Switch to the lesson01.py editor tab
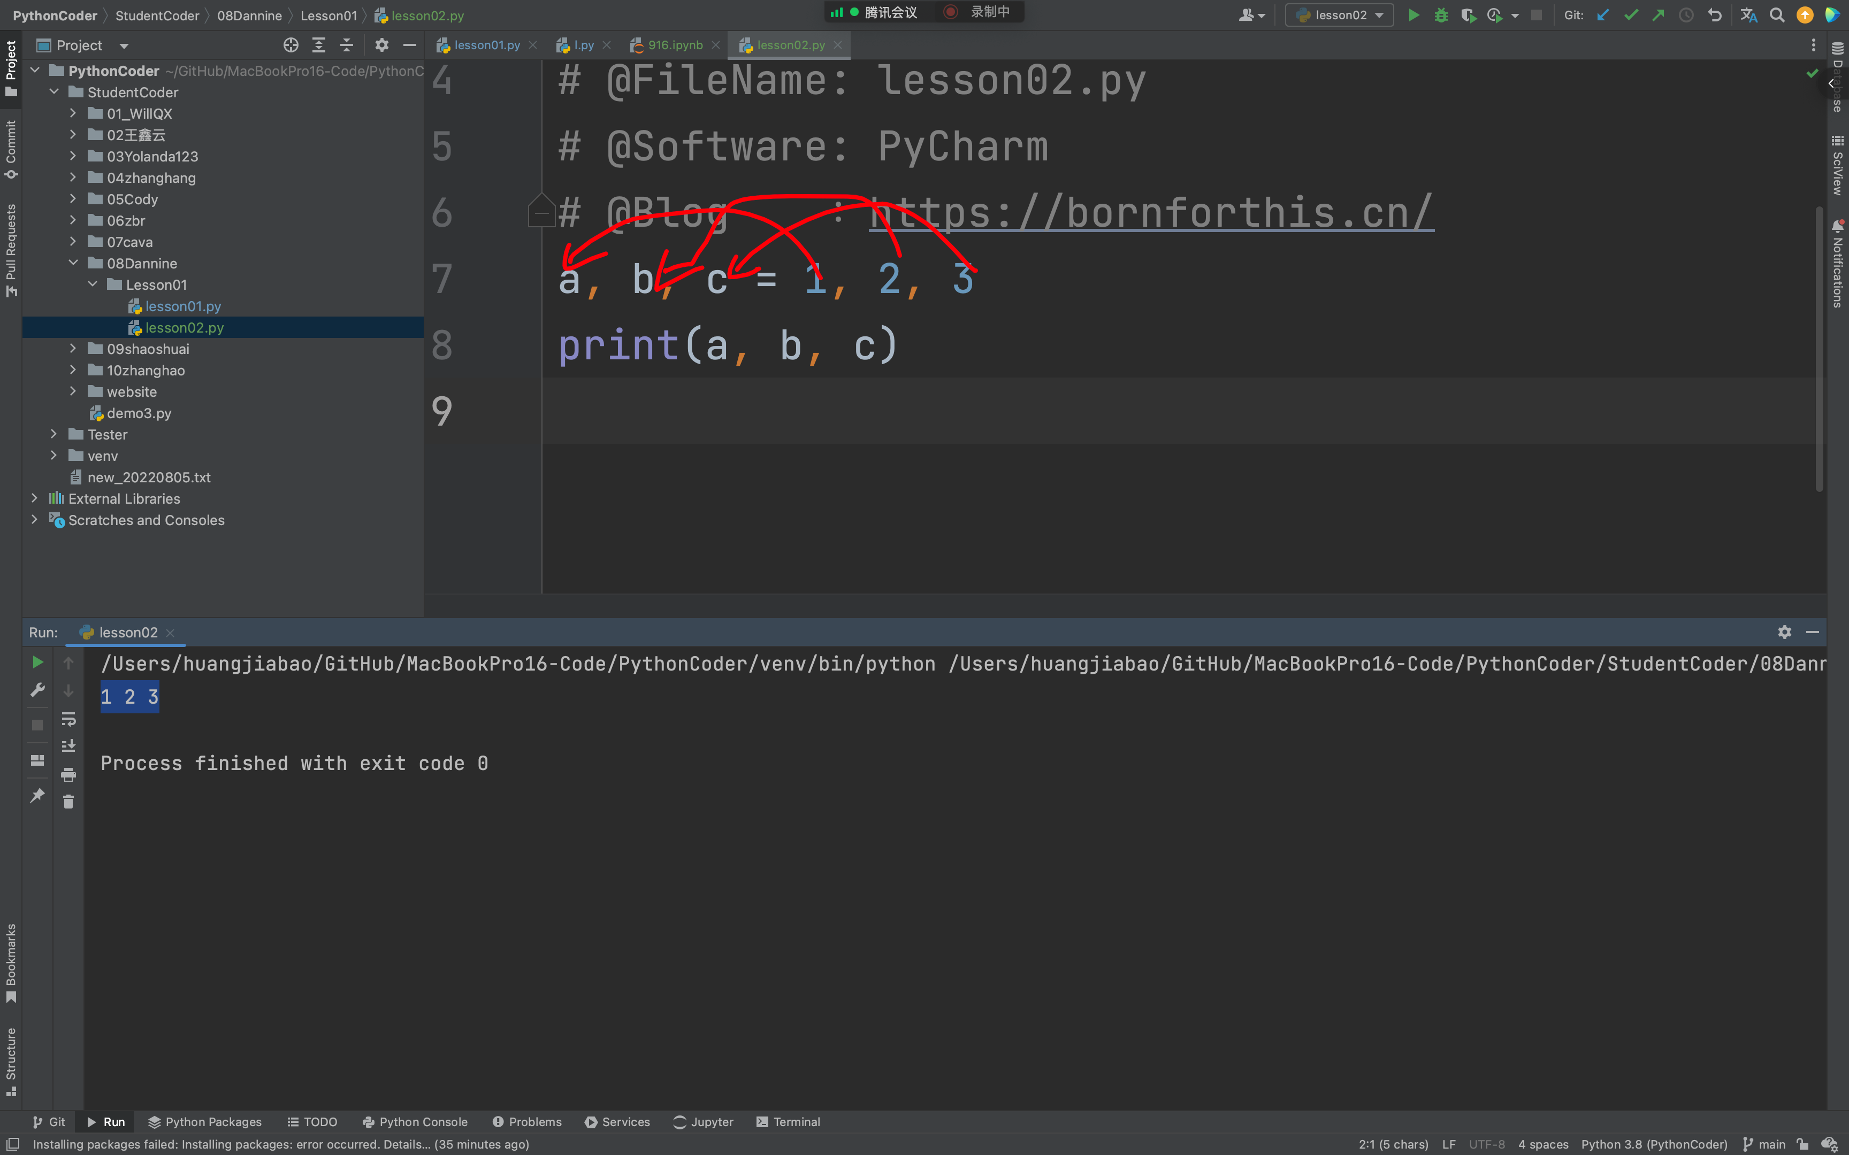 pos(486,45)
